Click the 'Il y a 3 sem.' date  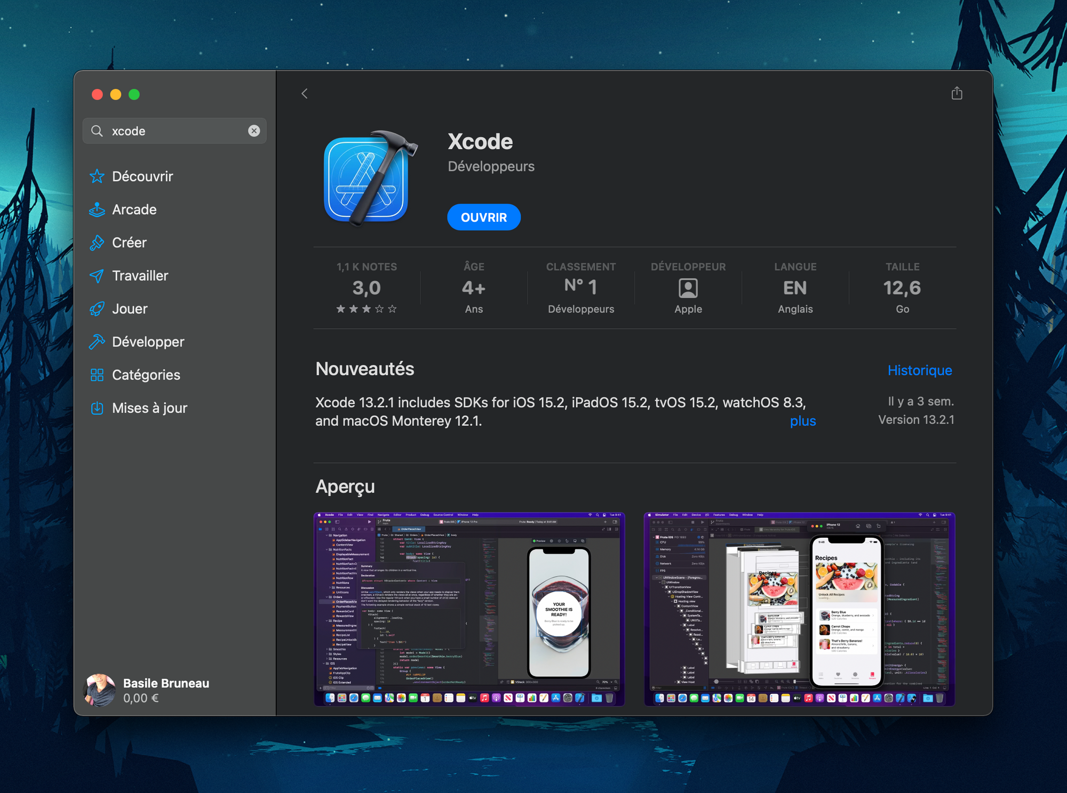coord(921,401)
